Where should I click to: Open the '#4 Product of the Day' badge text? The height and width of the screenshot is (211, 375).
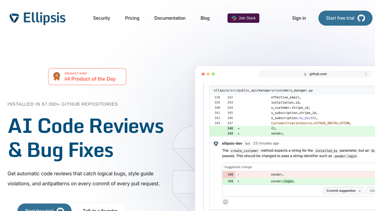click(x=90, y=79)
